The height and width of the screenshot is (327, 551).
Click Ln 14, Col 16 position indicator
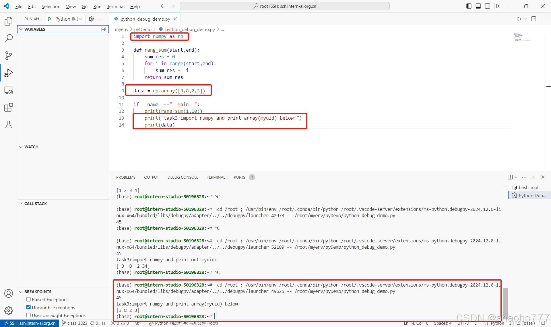click(x=416, y=323)
